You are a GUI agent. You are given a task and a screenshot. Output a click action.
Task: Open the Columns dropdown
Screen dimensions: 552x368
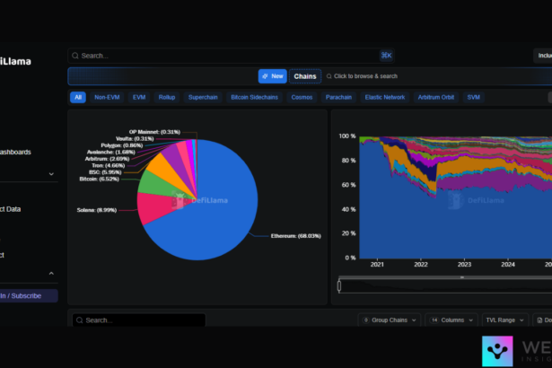(447, 320)
